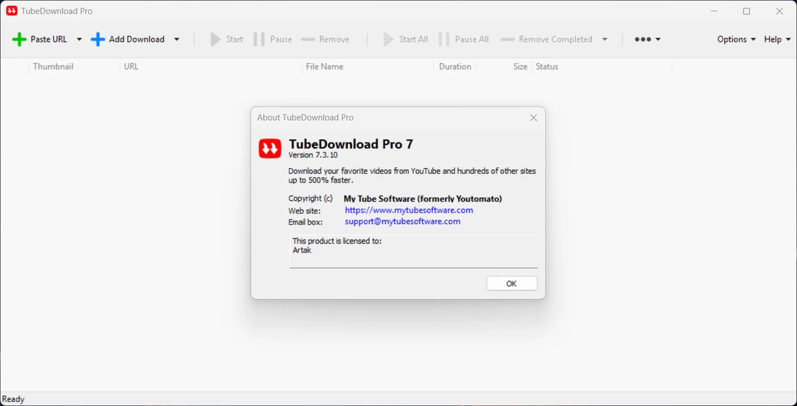Click the Size column header

pos(520,66)
